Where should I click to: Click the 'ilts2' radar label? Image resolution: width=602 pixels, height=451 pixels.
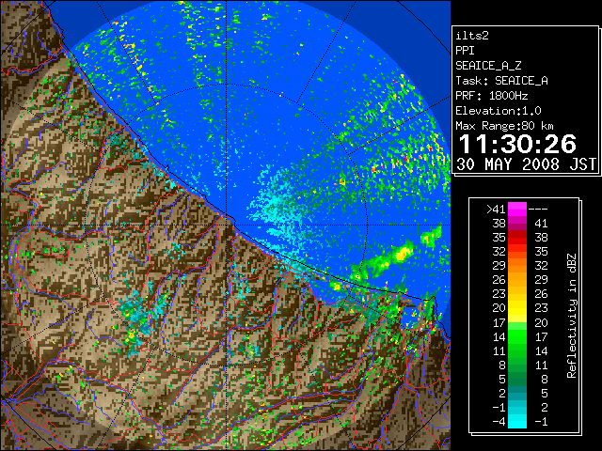click(472, 36)
